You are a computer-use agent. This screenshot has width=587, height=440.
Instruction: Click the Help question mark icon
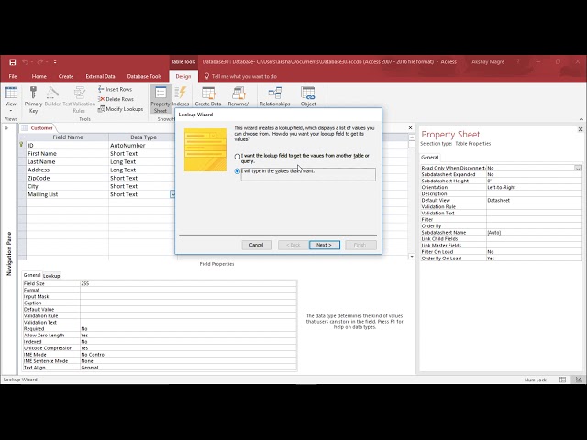point(518,61)
